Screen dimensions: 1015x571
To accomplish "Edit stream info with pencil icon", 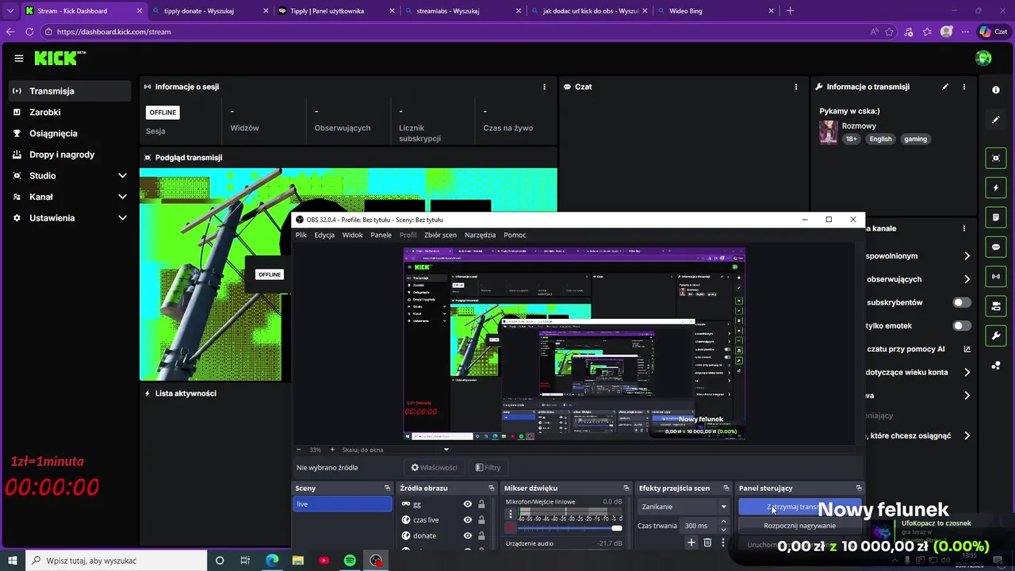I will 944,86.
